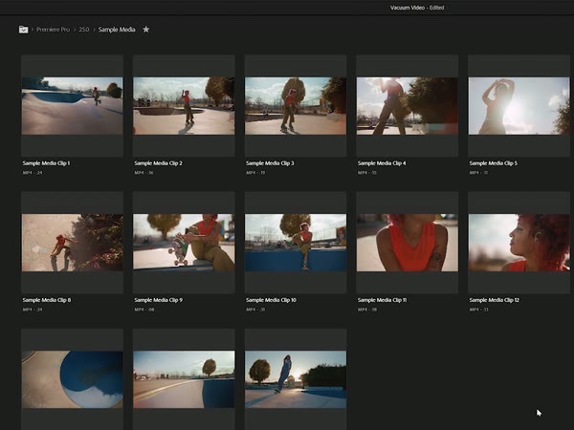Select Sample Media Clip 11 thumbnail
Screen dimensions: 574x430
pyautogui.click(x=408, y=243)
